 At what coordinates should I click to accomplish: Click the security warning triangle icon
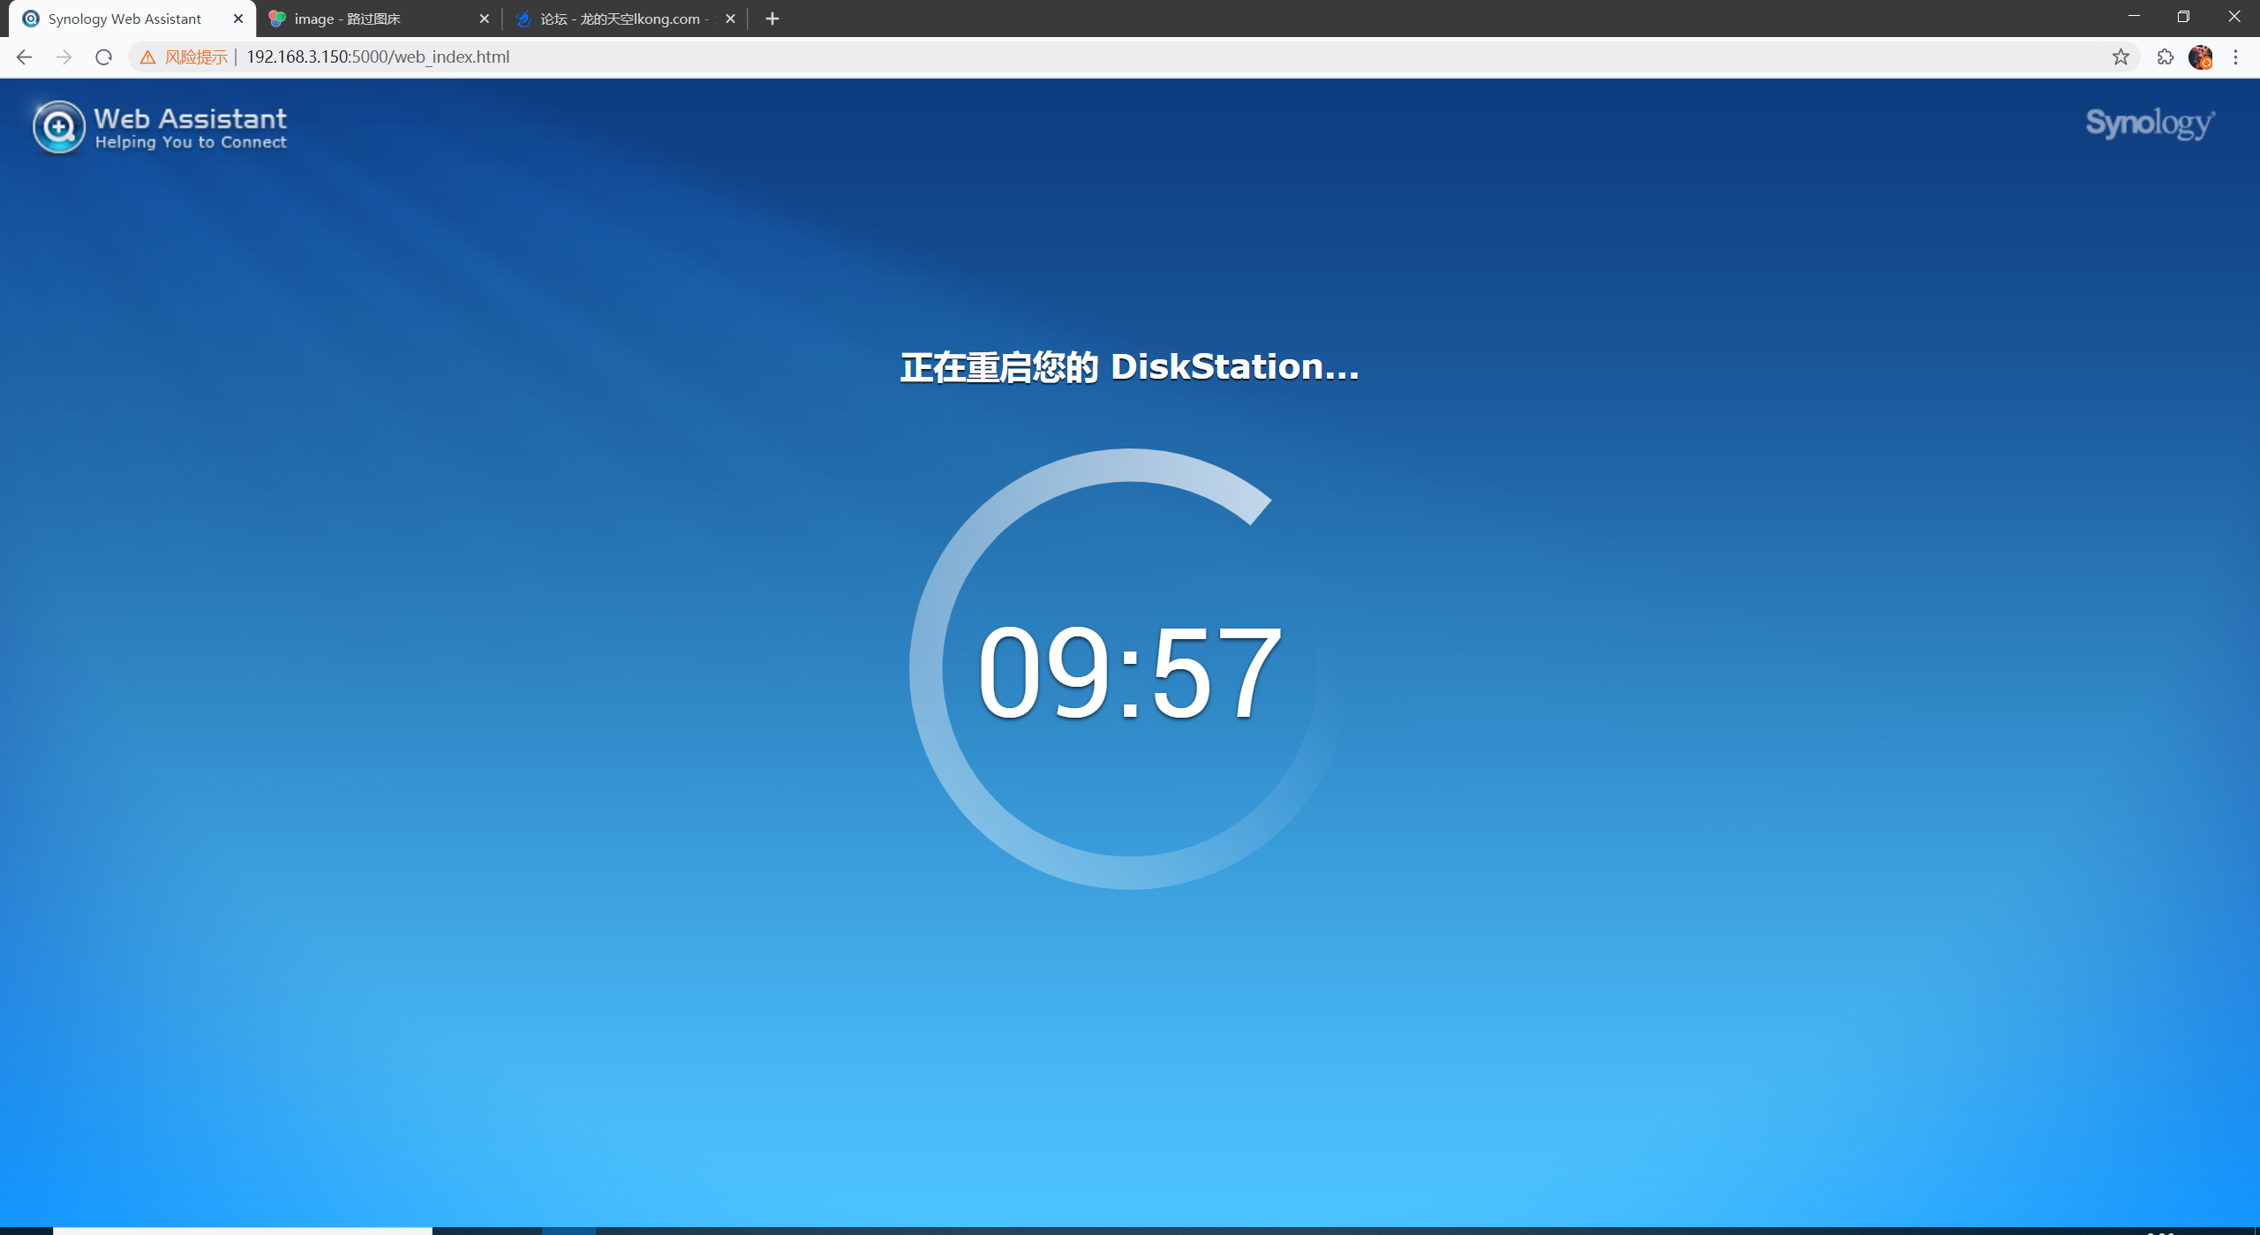coord(147,56)
